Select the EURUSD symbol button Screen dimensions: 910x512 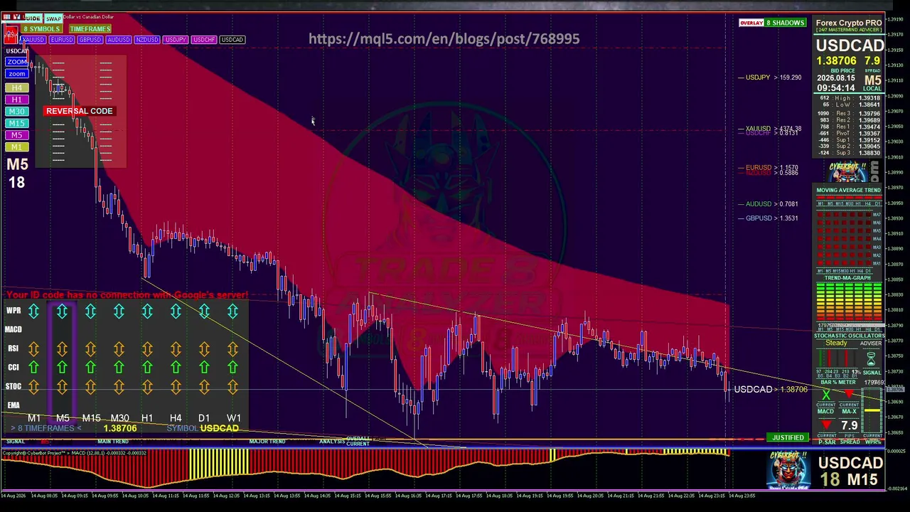click(62, 40)
